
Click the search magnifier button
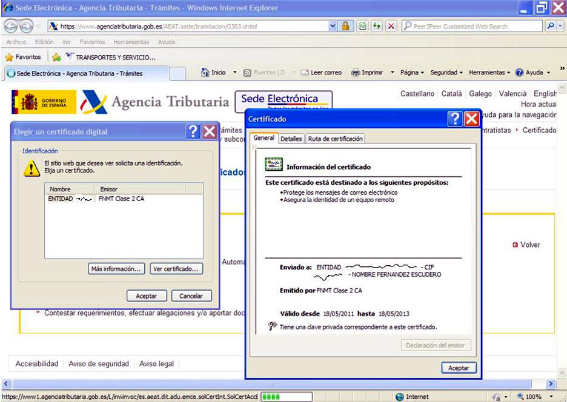click(551, 26)
